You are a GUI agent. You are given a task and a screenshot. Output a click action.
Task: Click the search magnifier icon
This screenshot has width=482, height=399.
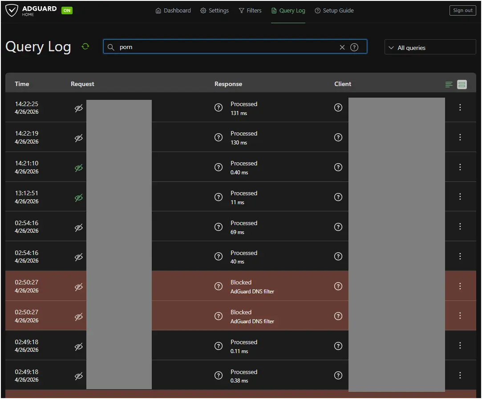[x=111, y=47]
